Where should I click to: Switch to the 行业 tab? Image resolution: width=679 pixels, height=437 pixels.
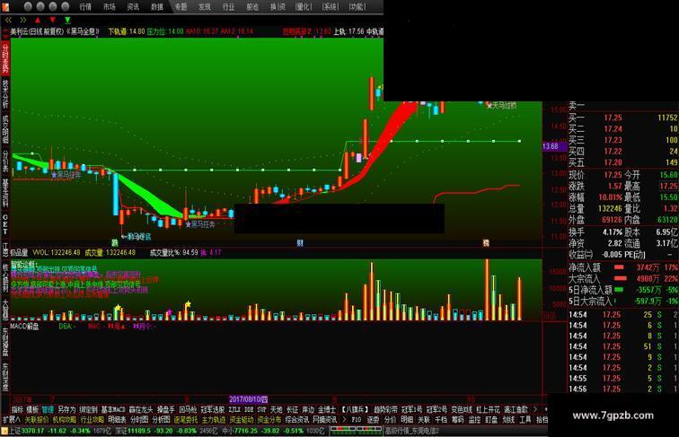tap(228, 7)
